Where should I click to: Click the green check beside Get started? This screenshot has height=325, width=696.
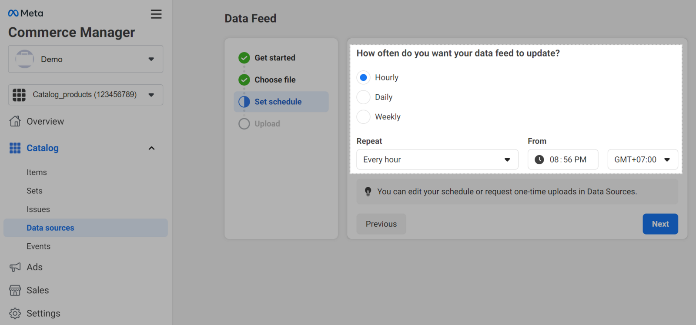pos(244,58)
